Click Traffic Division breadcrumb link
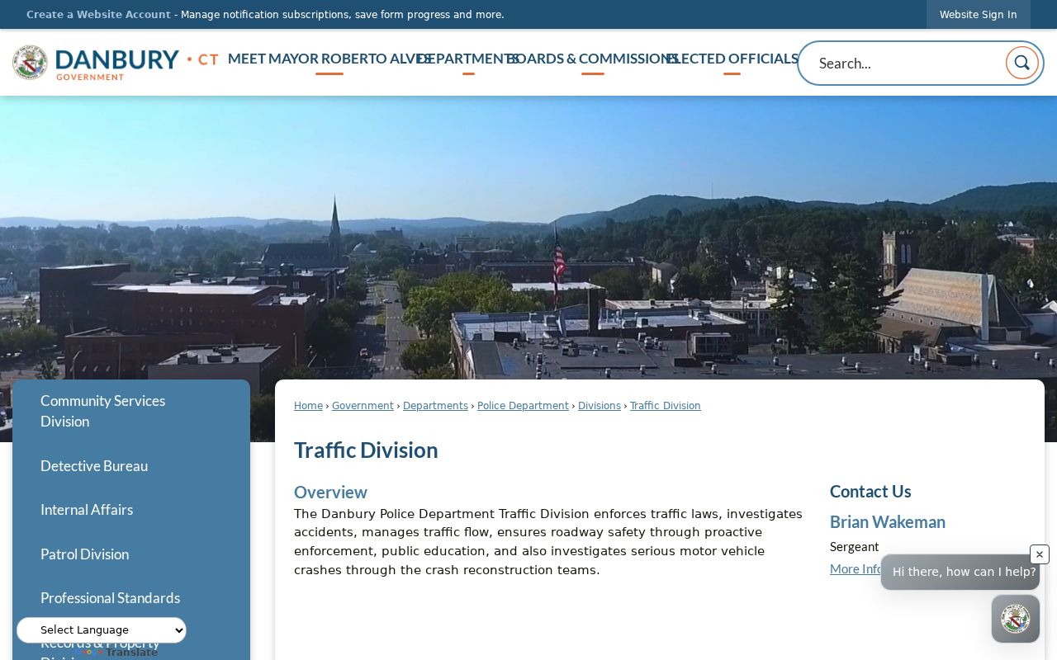The width and height of the screenshot is (1057, 660). (x=666, y=406)
